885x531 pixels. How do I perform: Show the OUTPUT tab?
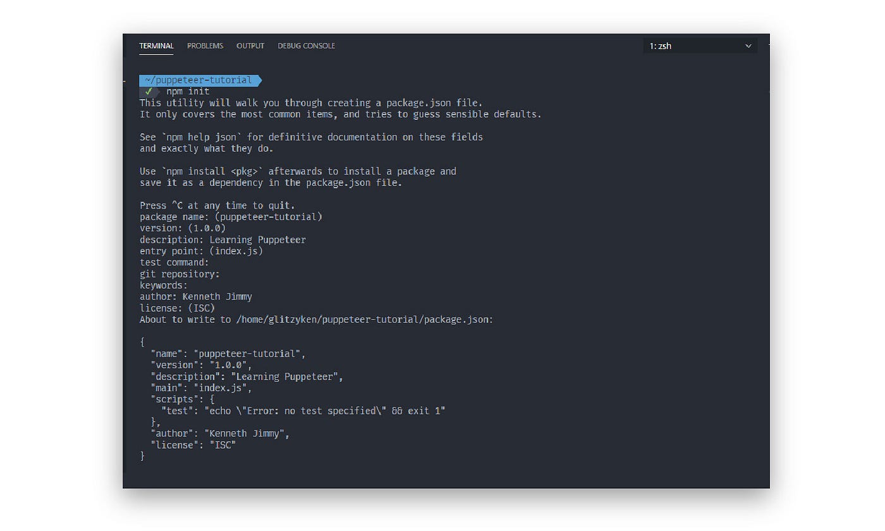coord(250,46)
